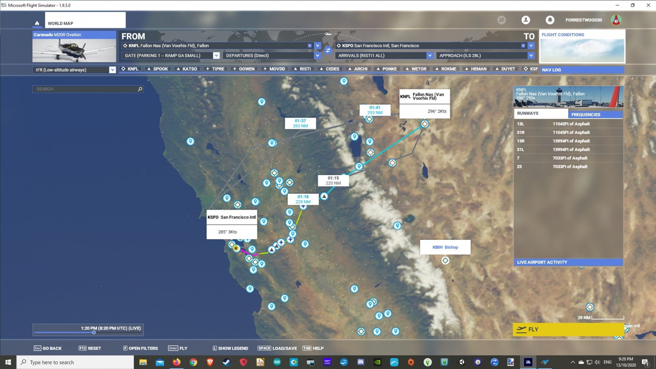Open File Explorer from the taskbar
The image size is (656, 369).
[x=143, y=362]
